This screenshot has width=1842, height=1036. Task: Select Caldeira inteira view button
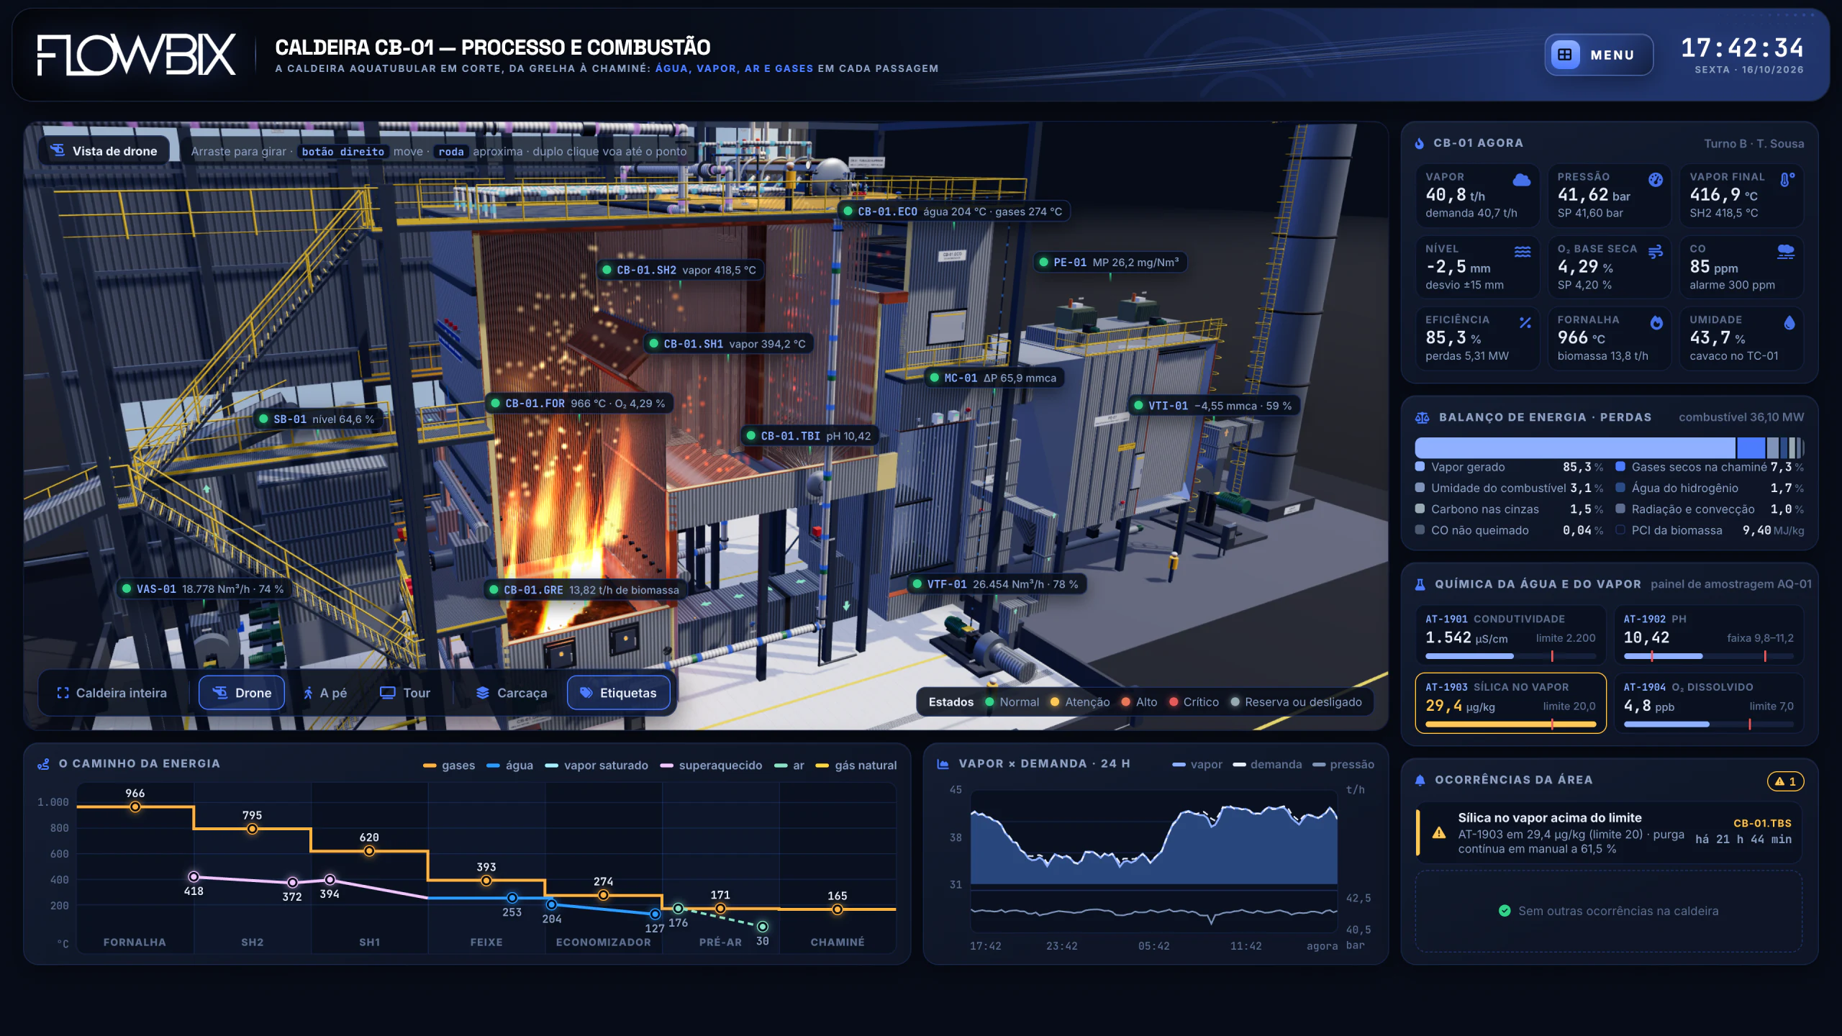(112, 693)
